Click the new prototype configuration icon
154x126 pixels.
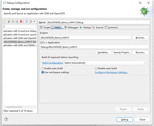coord(9,21)
